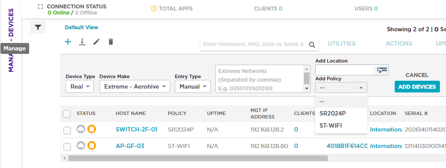Click cloud status icon for AP-GF-03
Screen dimensions: 446x168
[x=81, y=146]
